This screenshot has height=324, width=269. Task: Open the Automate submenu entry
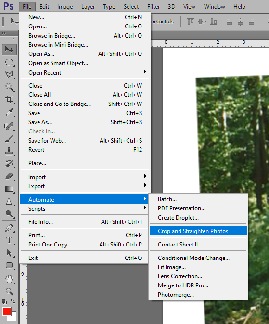tap(85, 199)
